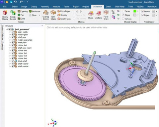This screenshot has width=159, height=127.
Task: Open the Free Display Beams style dropdown
Action: click(156, 11)
